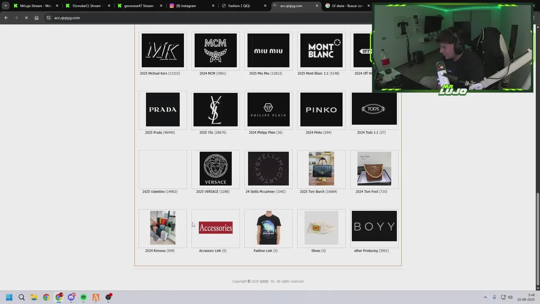
Task: Click 'other Producing (3091)' text link
Action: pyautogui.click(x=371, y=251)
